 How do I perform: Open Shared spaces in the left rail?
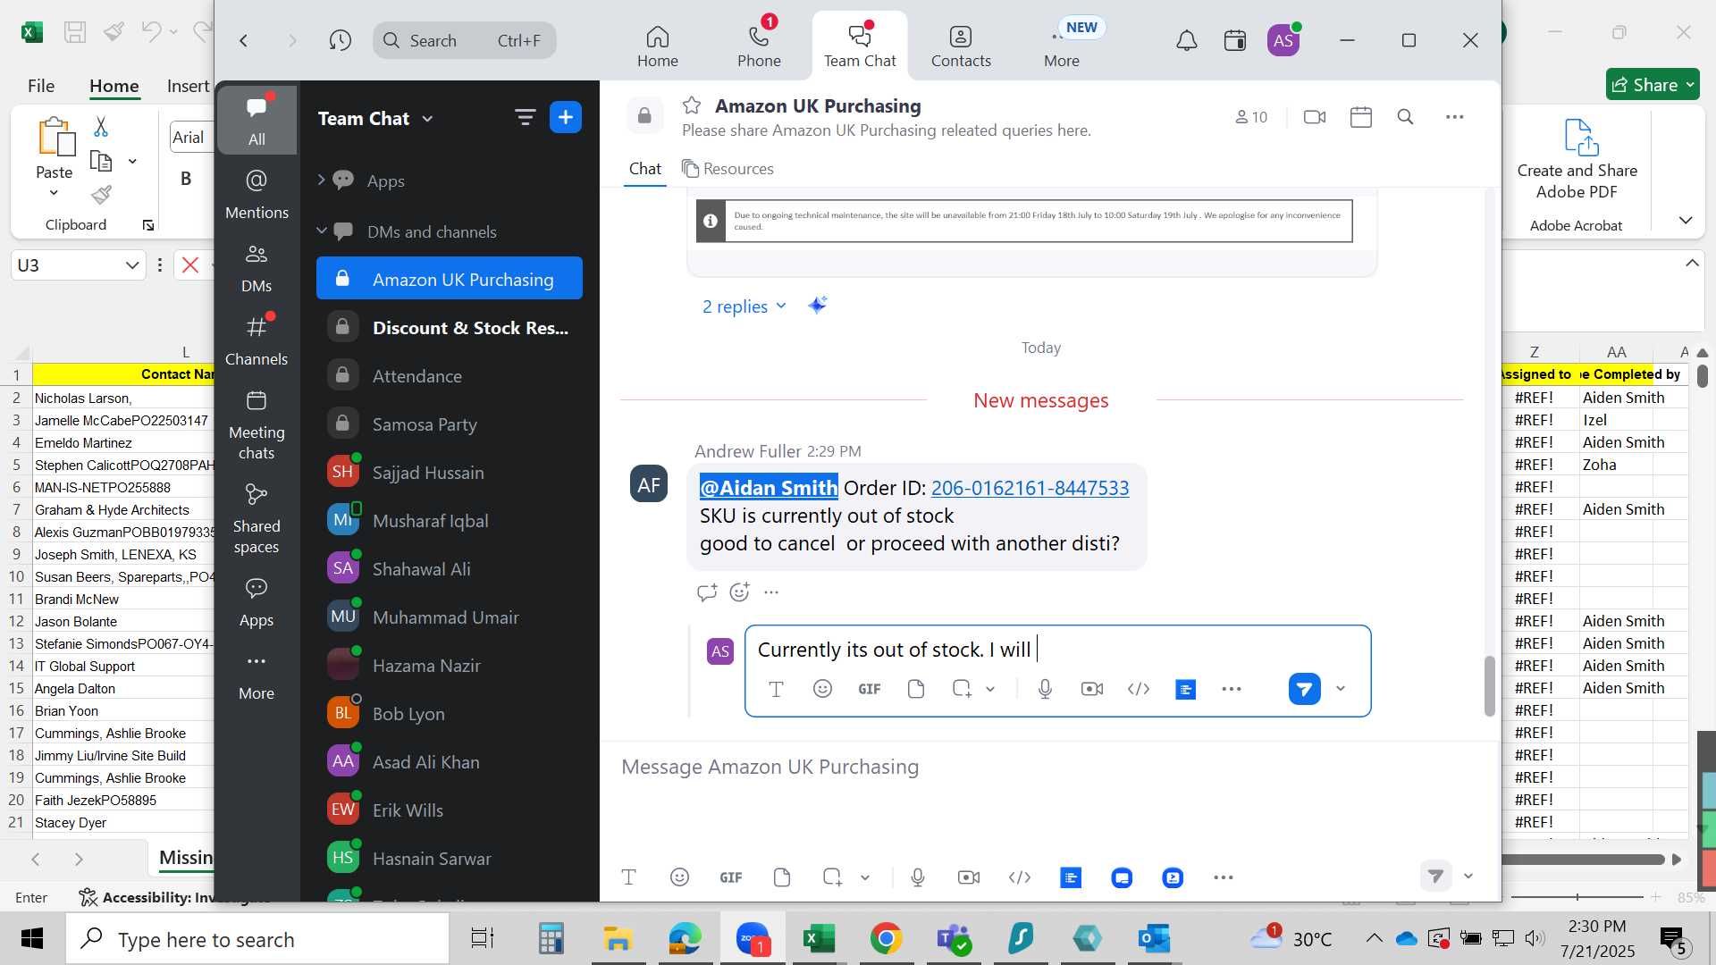click(x=257, y=519)
